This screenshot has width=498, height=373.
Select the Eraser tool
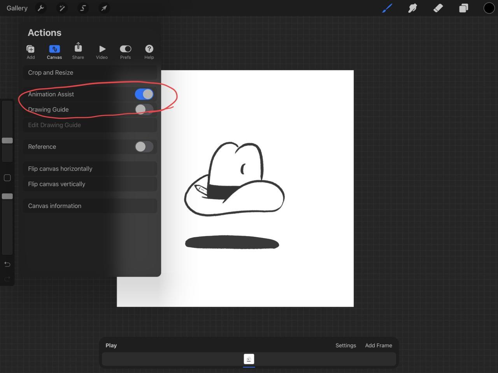pyautogui.click(x=438, y=8)
